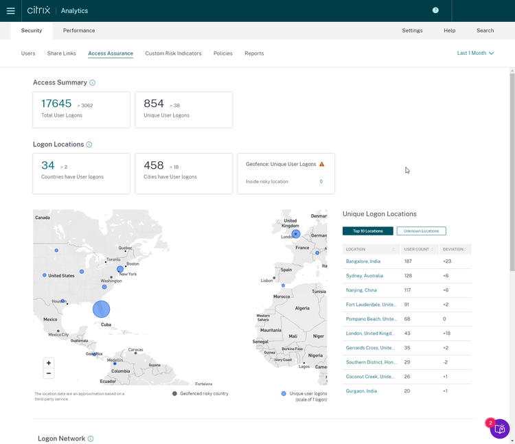The image size is (515, 444).
Task: Click user count 187 for Bangalore
Action: [x=408, y=261]
